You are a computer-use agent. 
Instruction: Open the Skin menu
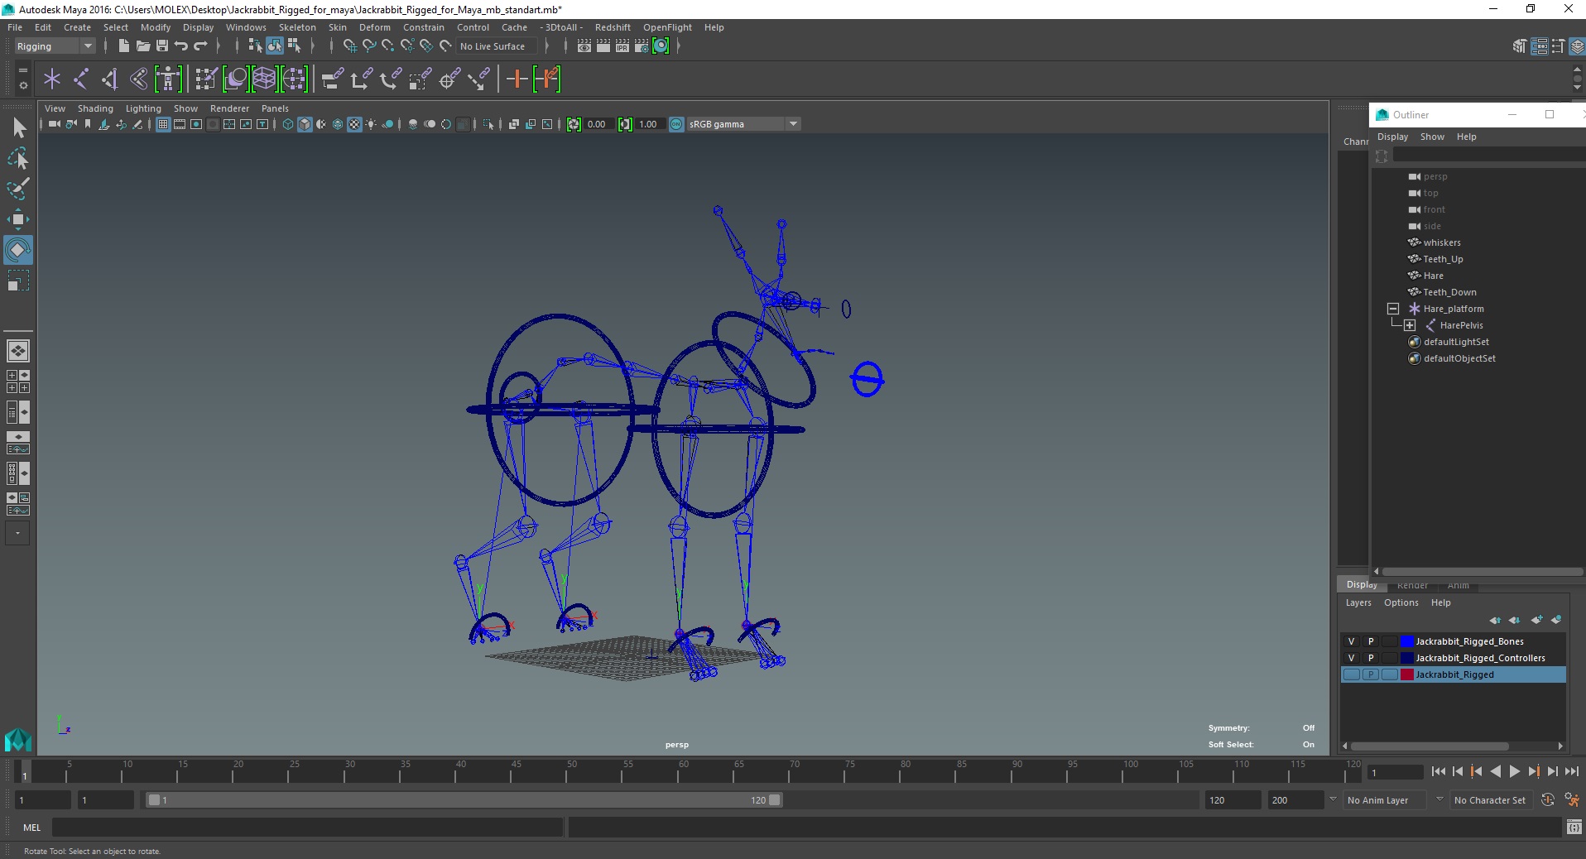click(x=338, y=27)
